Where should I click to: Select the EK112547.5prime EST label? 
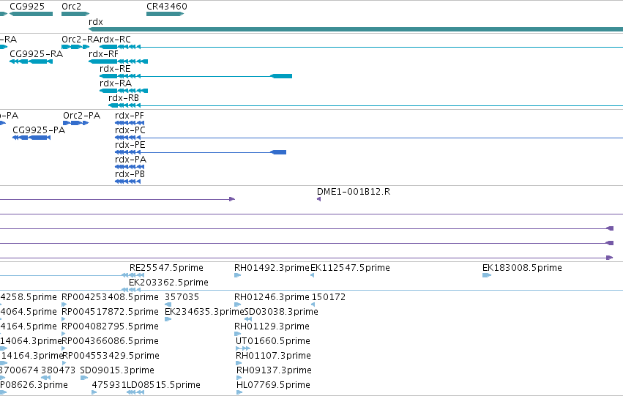(350, 268)
